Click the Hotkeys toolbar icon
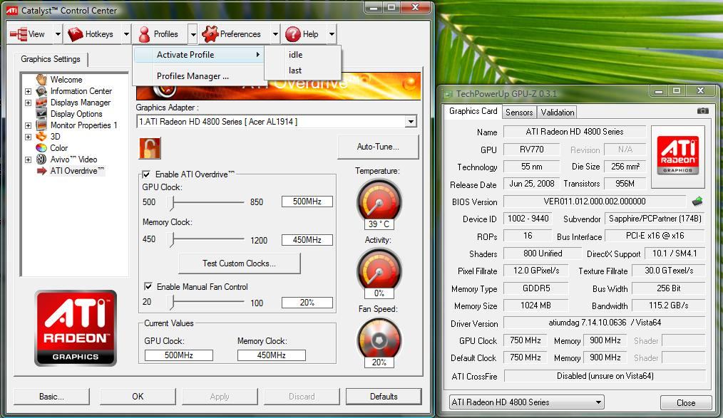This screenshot has height=418, width=723. point(75,34)
